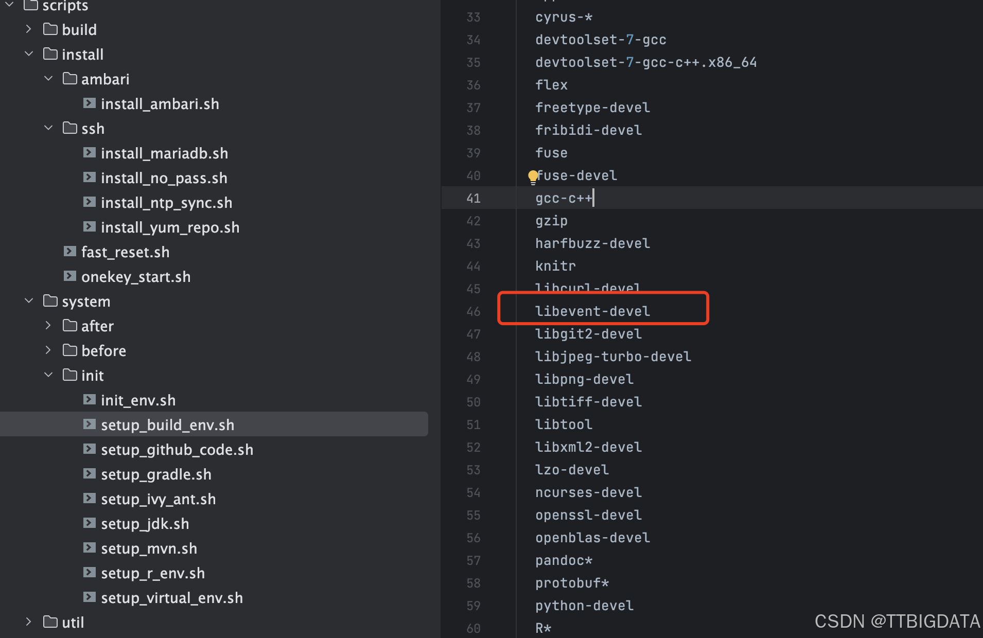Click the setup_jdk.sh file icon

(x=90, y=523)
